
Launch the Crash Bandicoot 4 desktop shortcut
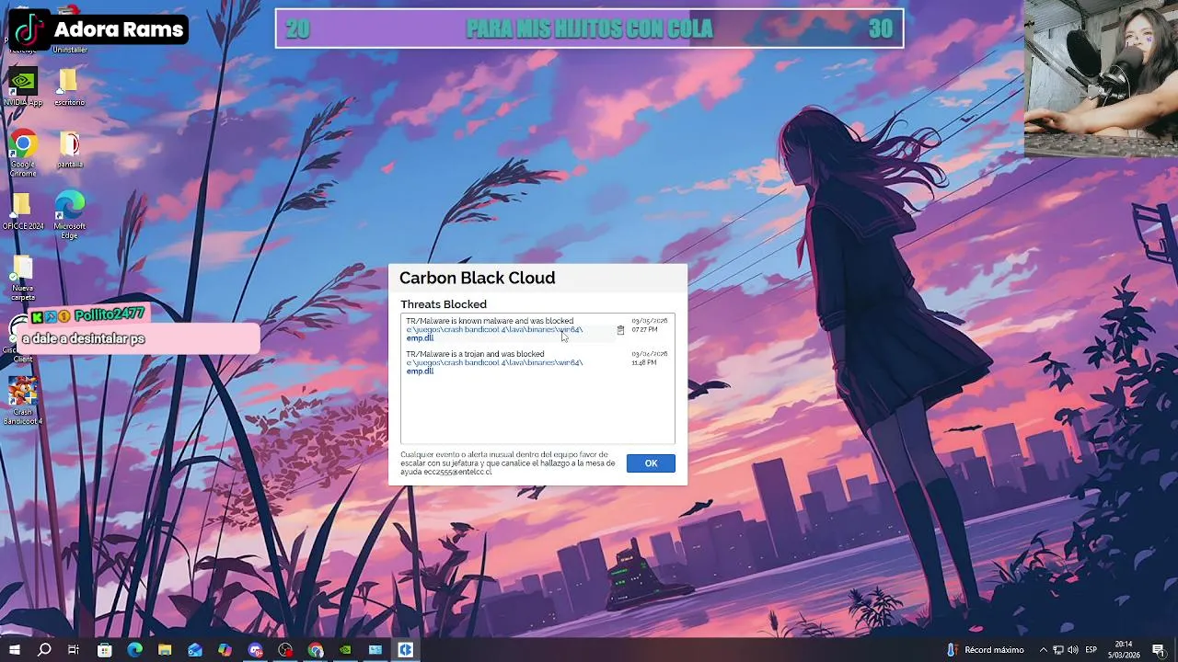[x=23, y=401]
